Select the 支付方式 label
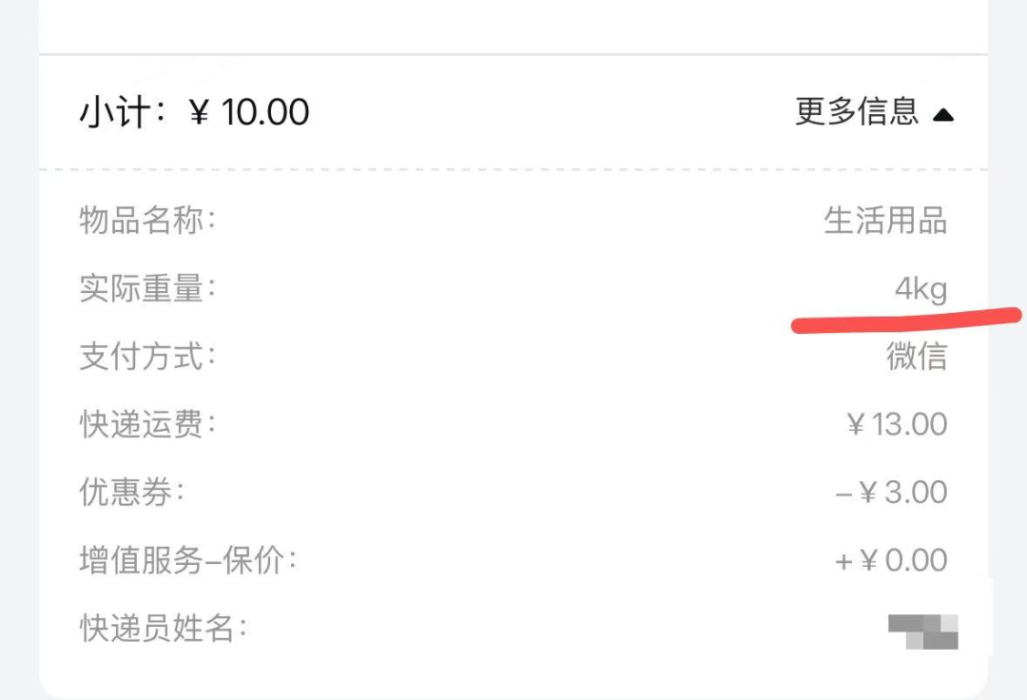 point(147,358)
